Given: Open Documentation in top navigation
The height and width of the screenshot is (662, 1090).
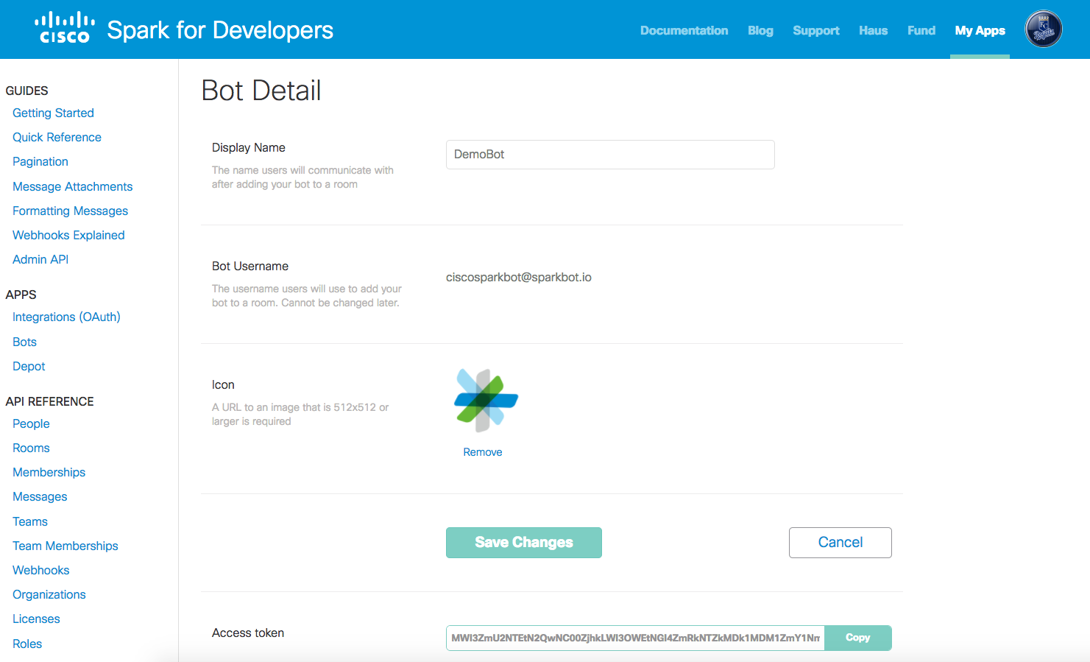Looking at the screenshot, I should pyautogui.click(x=684, y=30).
